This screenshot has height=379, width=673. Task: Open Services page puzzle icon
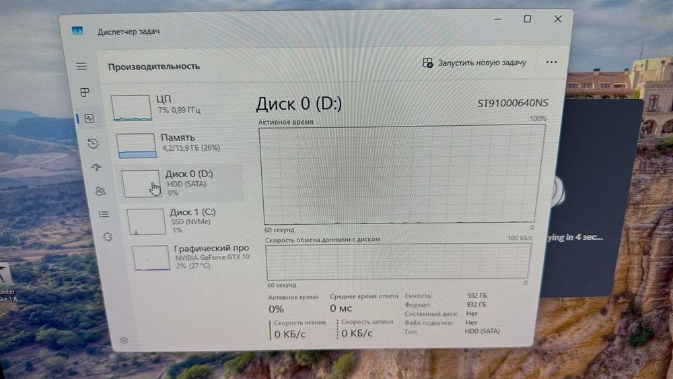(x=108, y=237)
